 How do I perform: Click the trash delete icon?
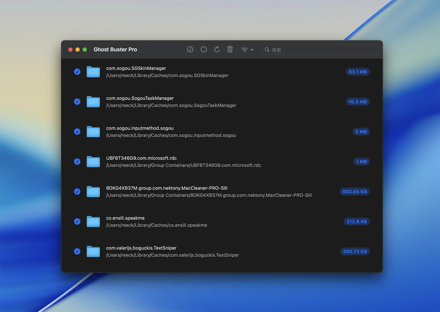coord(230,49)
